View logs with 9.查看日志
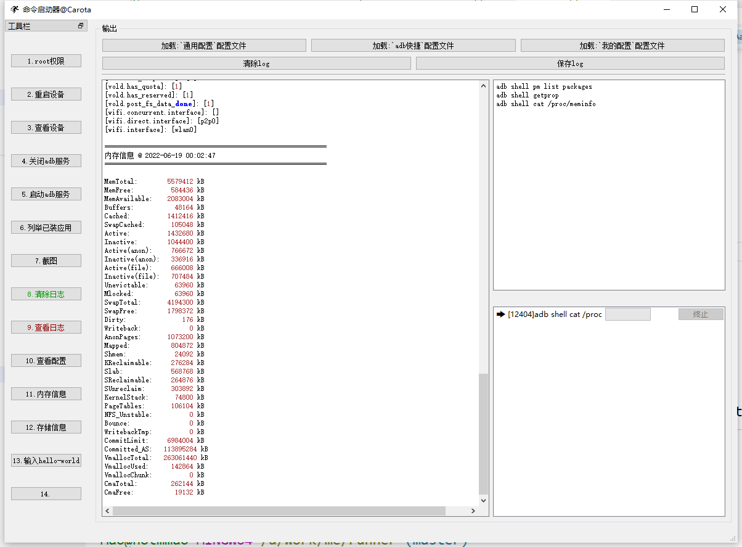 point(46,327)
